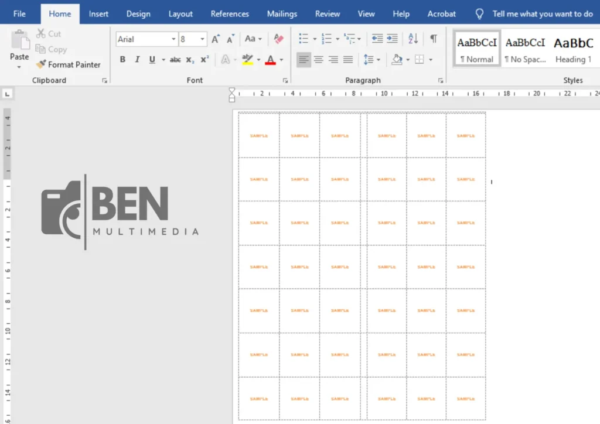This screenshot has width=600, height=424.
Task: Show paragraph marks
Action: [433, 38]
